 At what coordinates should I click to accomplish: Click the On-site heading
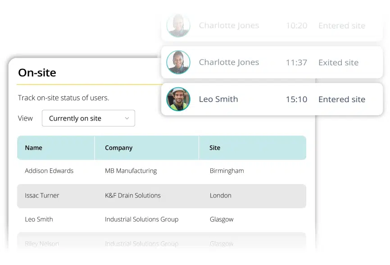37,72
